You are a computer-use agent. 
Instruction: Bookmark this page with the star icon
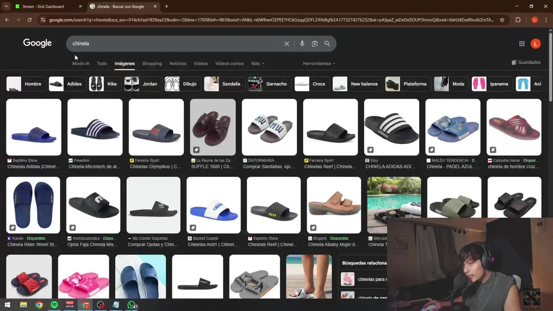(502, 20)
